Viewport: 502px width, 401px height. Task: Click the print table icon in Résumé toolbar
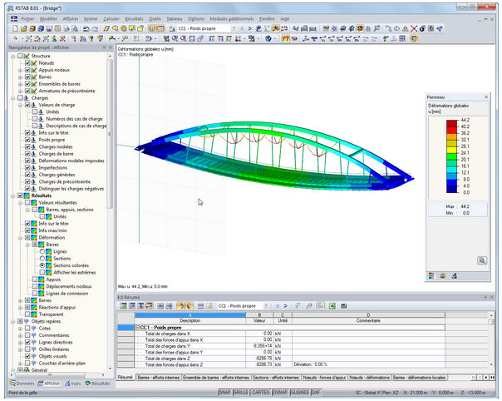(x=344, y=306)
